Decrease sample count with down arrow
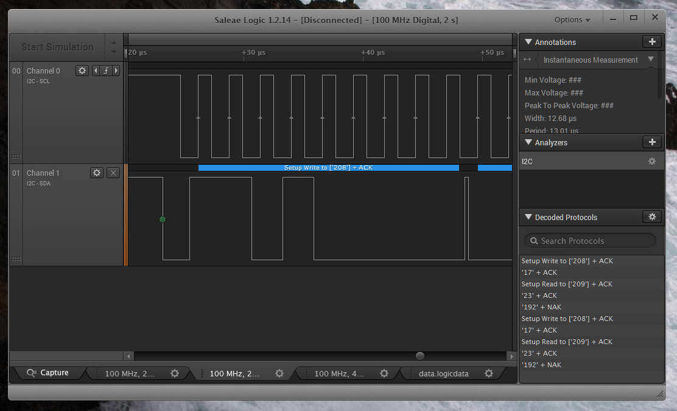Viewport: 677px width, 411px height. pos(114,52)
